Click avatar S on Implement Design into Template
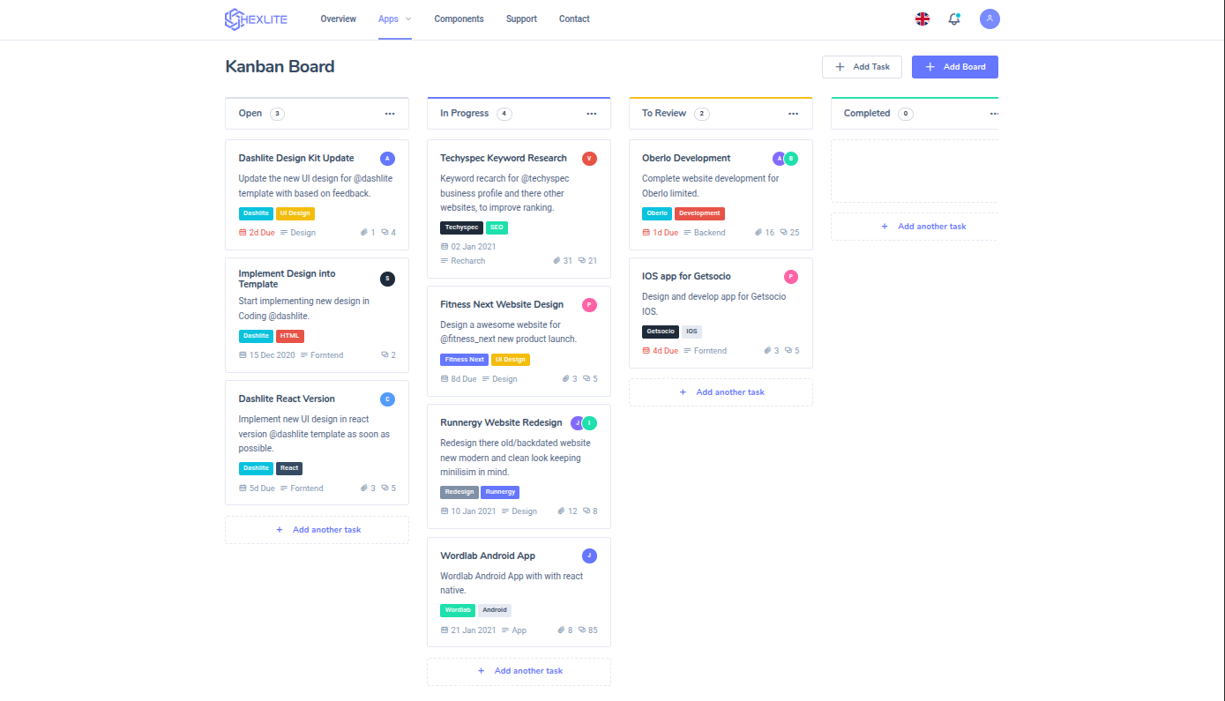 click(x=387, y=279)
